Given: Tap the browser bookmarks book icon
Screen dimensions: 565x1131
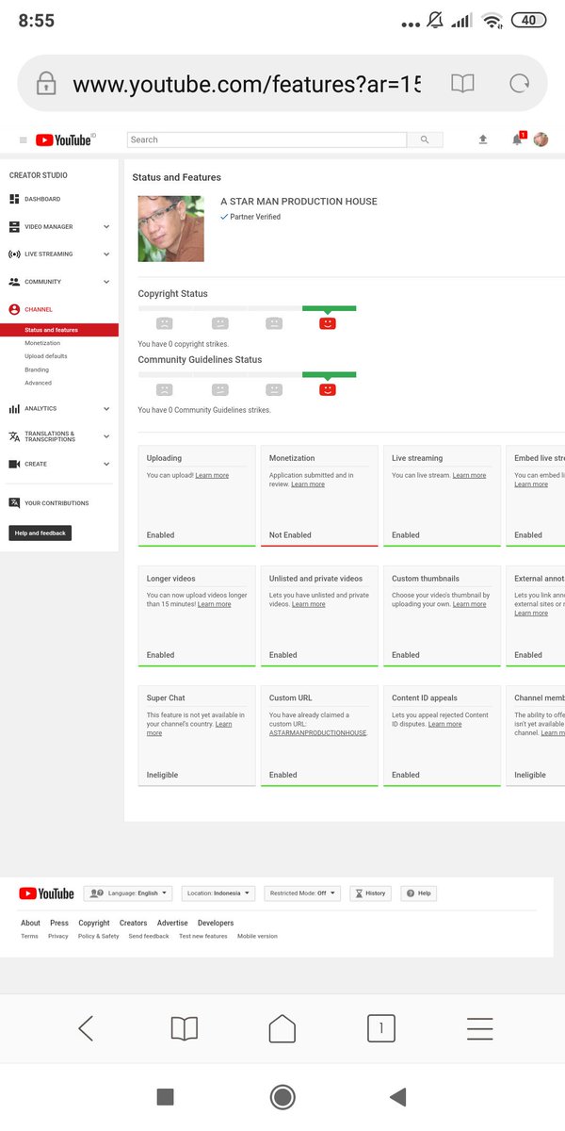Looking at the screenshot, I should [185, 1028].
